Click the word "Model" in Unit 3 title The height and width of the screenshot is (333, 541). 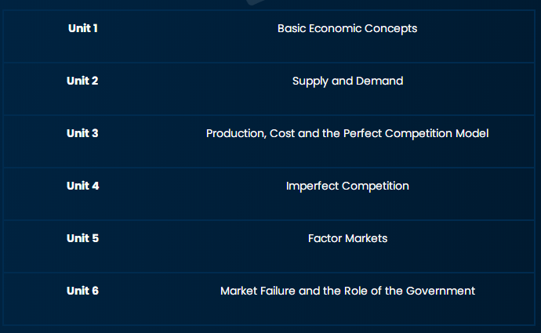point(472,133)
